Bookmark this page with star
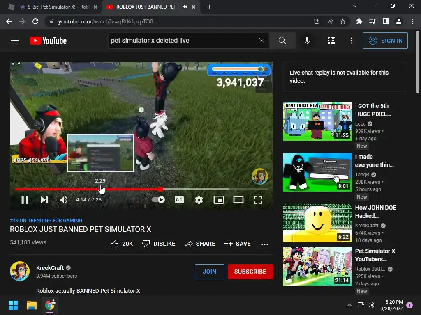Screen dimensions: 421x315 [x=343, y=21]
